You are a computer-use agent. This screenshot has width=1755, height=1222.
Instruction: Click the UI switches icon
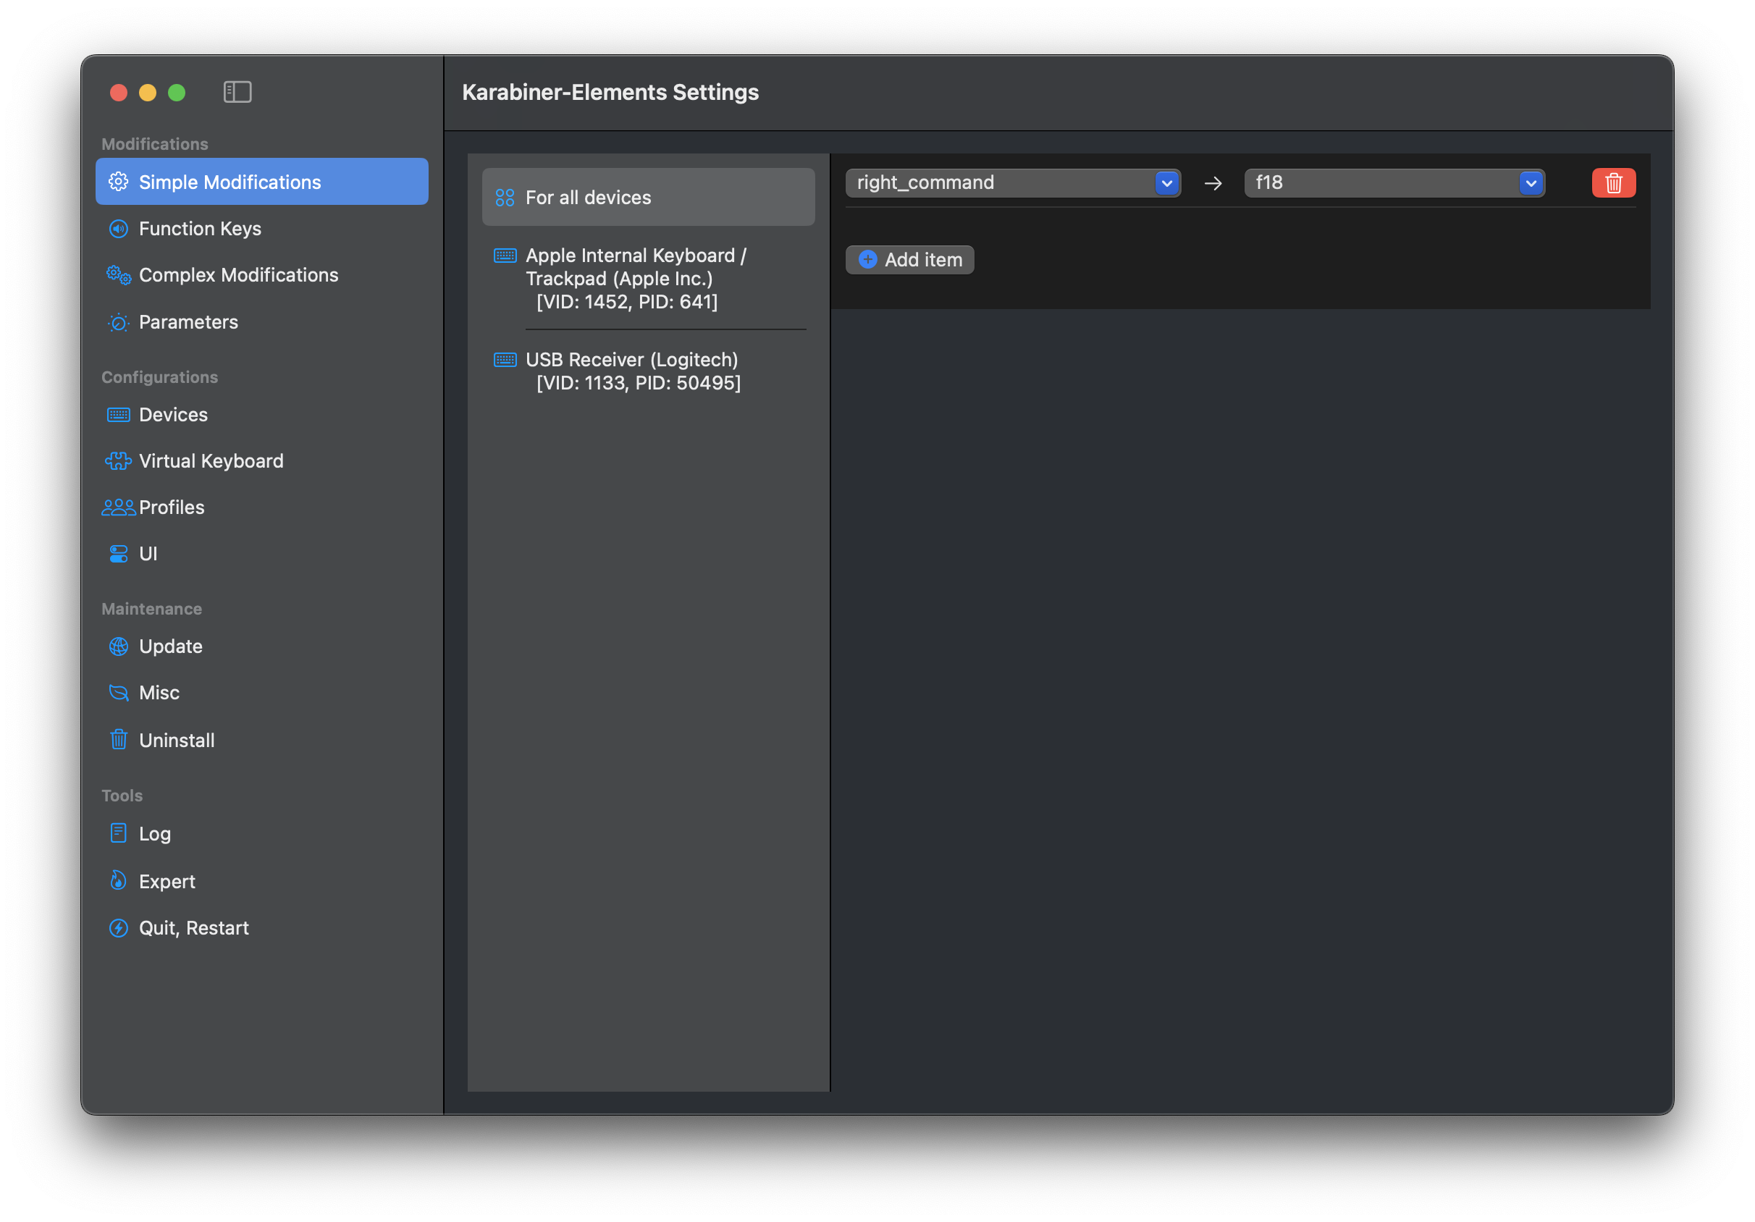tap(119, 554)
